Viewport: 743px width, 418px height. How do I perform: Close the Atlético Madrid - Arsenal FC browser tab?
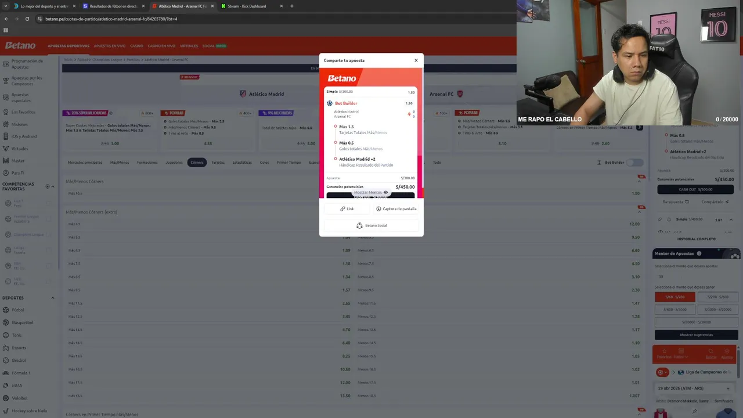pos(212,6)
